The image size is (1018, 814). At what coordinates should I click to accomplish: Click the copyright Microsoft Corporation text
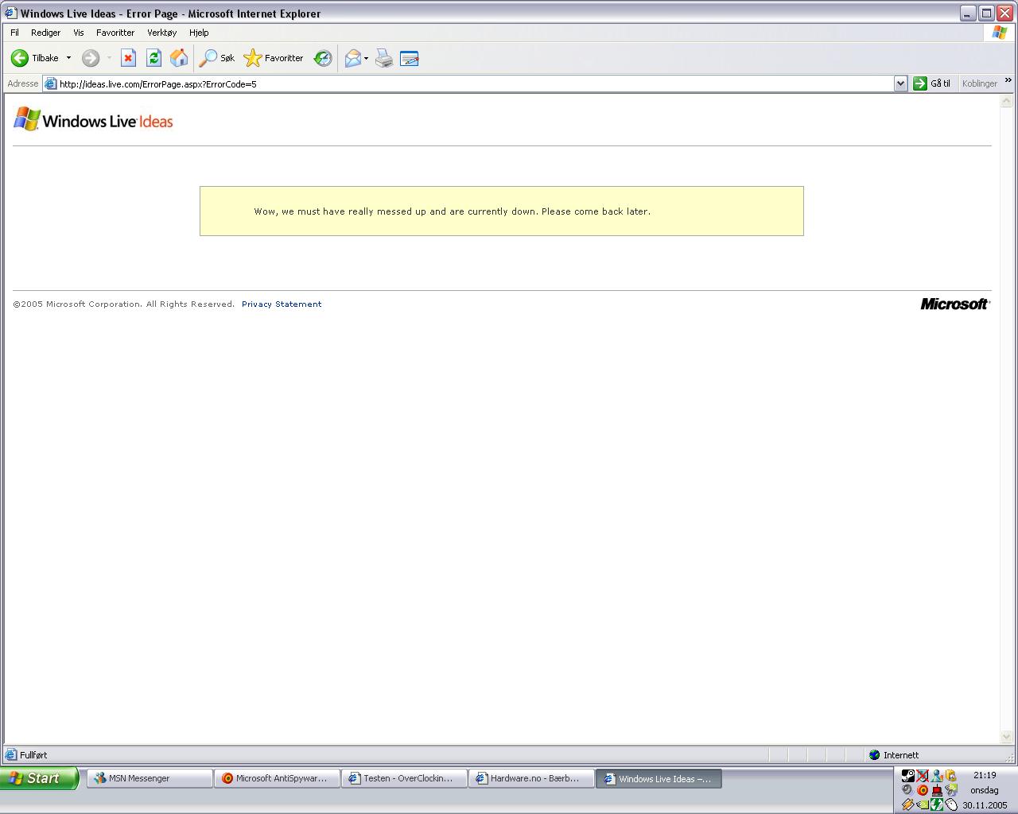tap(124, 304)
